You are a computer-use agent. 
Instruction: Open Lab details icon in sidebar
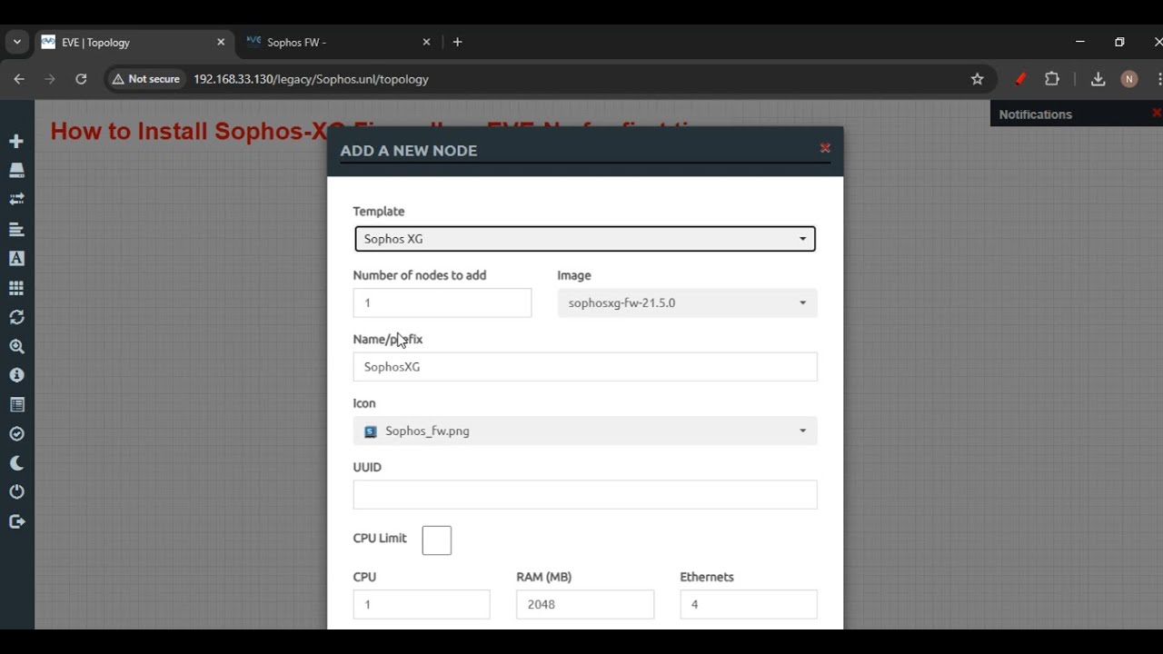(16, 404)
